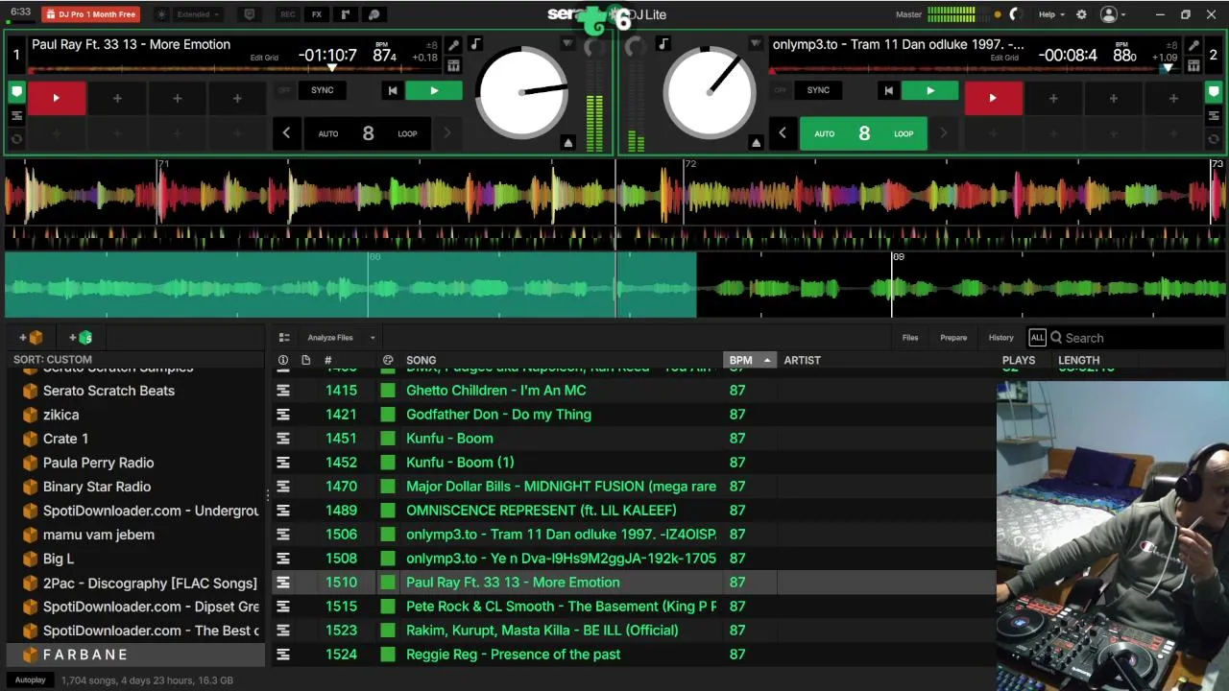Enable SYNC on deck 1
Screen dimensions: 1229x691
click(x=323, y=90)
